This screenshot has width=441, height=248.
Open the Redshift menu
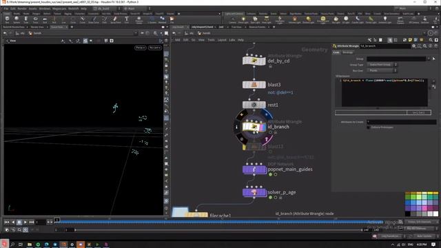point(74,9)
